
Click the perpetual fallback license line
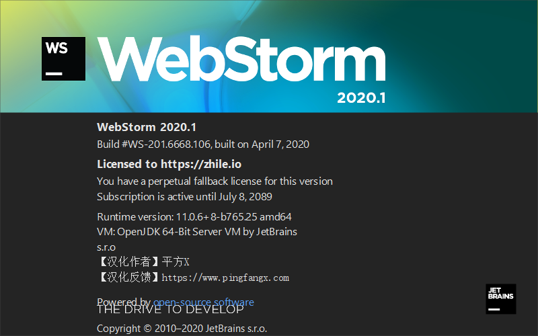pyautogui.click(x=215, y=181)
